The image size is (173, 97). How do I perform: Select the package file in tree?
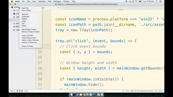(17, 23)
